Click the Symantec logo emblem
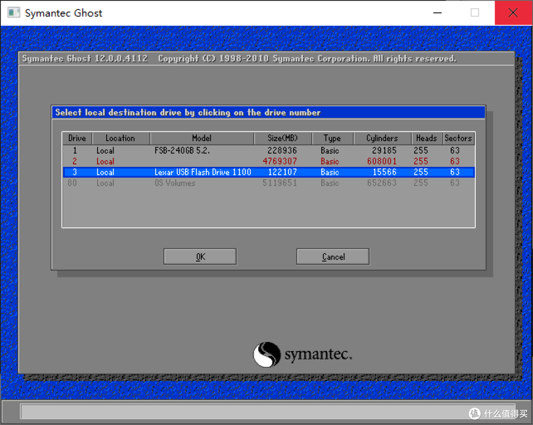The width and height of the screenshot is (533, 425). coord(267,354)
